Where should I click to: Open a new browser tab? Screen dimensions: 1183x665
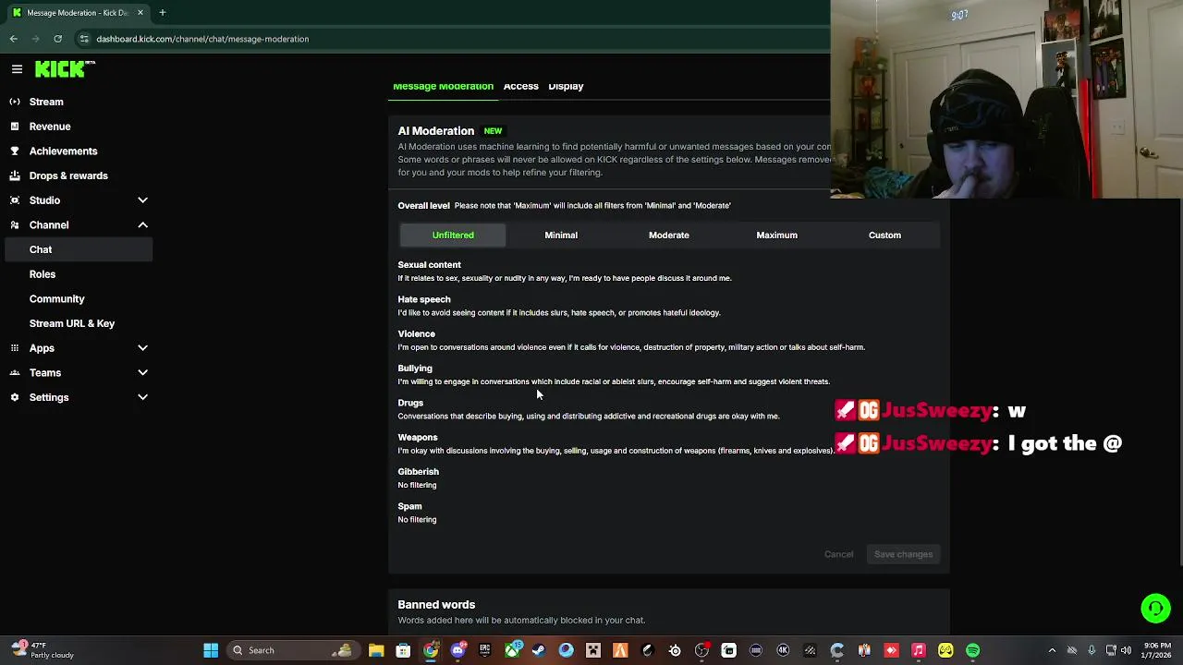[x=162, y=13]
